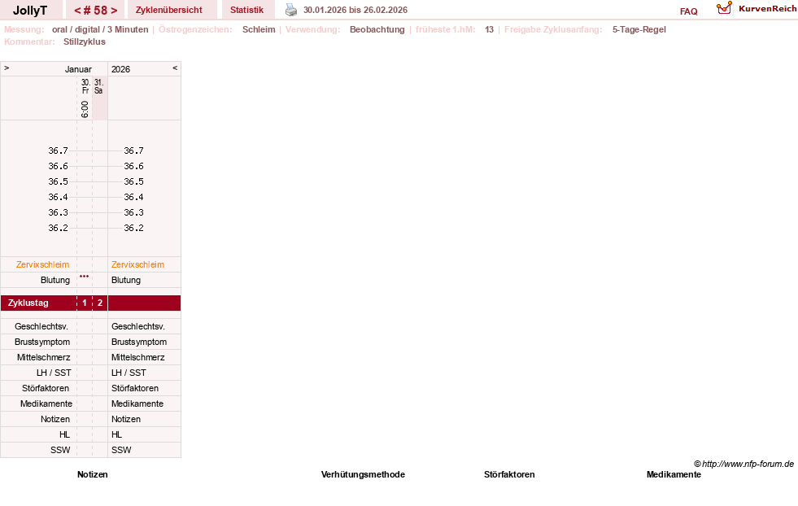Click the right Medikamente row label

pyautogui.click(x=137, y=403)
